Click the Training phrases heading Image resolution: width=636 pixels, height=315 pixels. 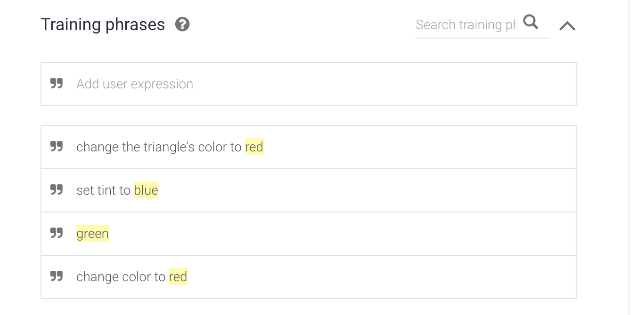pyautogui.click(x=103, y=24)
